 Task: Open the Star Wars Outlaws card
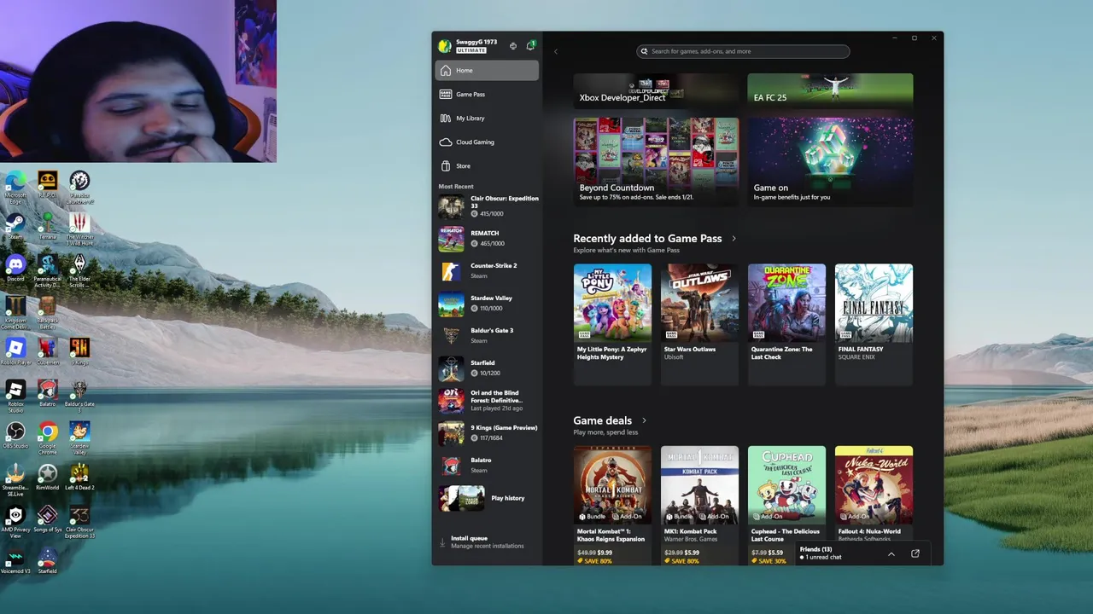pos(699,324)
